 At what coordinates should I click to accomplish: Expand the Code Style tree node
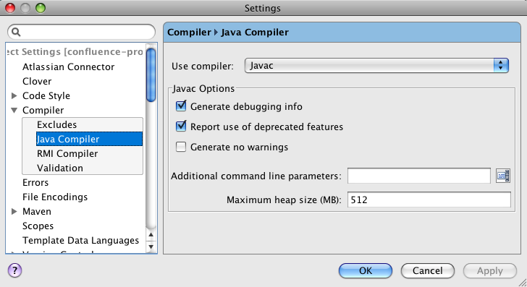tap(14, 95)
